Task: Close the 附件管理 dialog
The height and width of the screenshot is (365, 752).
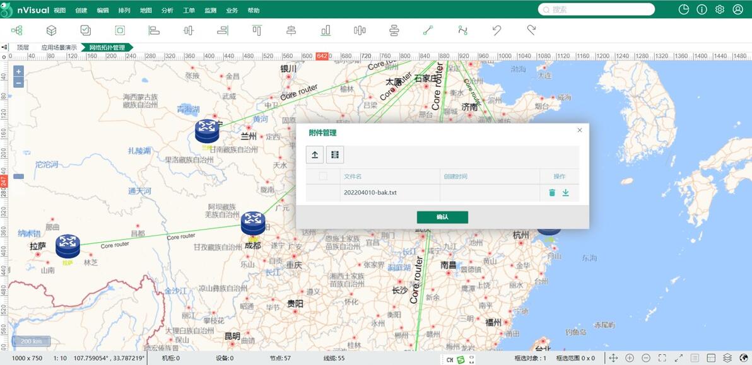Action: click(x=580, y=130)
